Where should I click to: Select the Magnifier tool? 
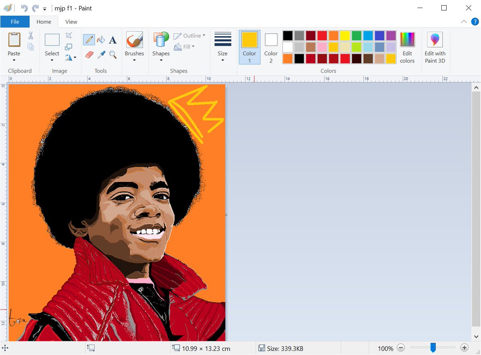pyautogui.click(x=113, y=55)
